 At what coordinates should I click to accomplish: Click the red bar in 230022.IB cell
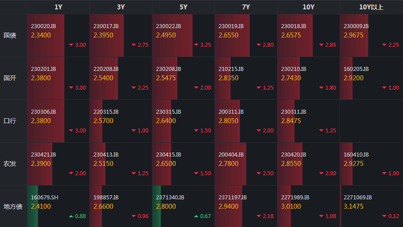[172, 35]
